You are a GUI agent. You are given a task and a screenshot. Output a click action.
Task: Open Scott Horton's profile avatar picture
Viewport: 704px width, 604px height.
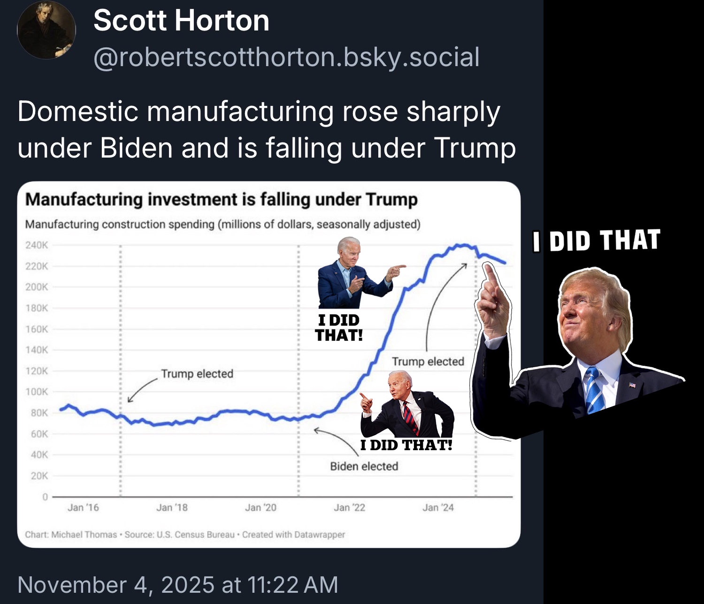click(x=46, y=30)
